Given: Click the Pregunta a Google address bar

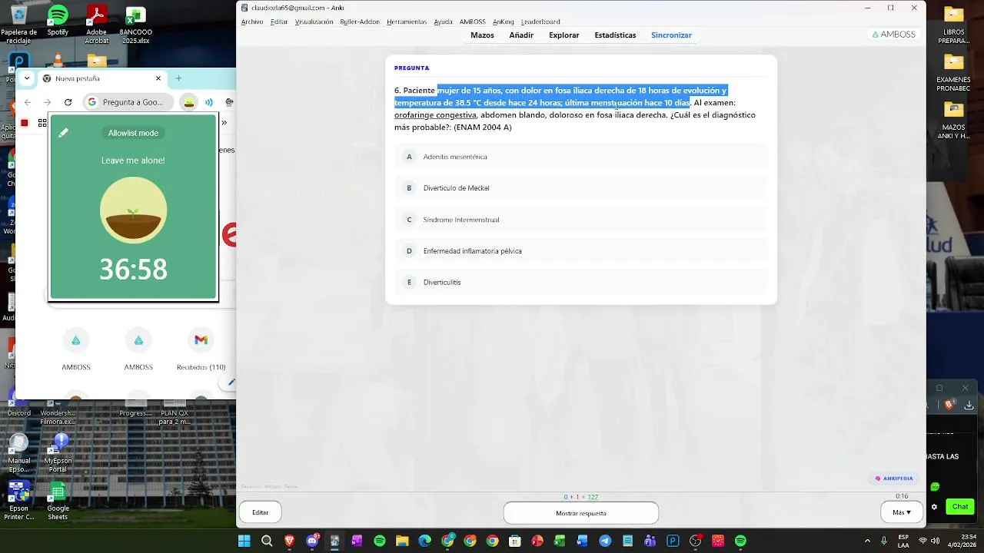Looking at the screenshot, I should click(128, 102).
